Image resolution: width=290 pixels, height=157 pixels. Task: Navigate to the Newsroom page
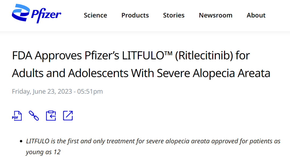[216, 15]
